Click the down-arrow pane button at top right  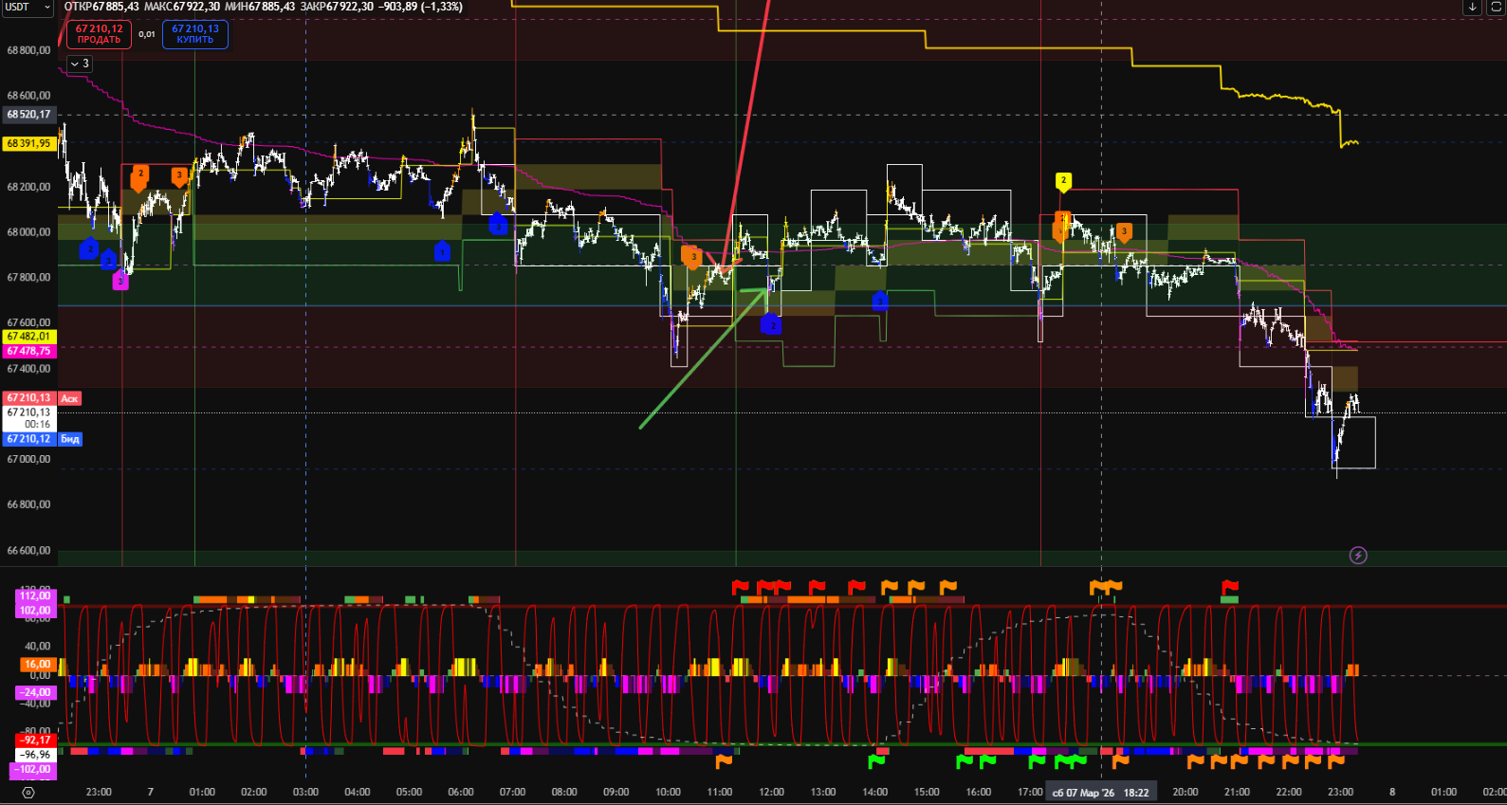1472,8
